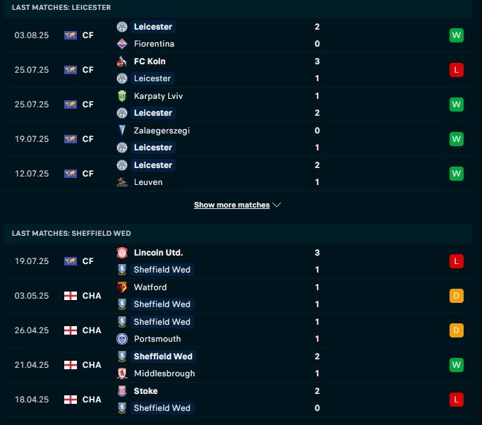This screenshot has height=425, width=482.
Task: Click the Stoke club logo
Action: click(x=122, y=391)
